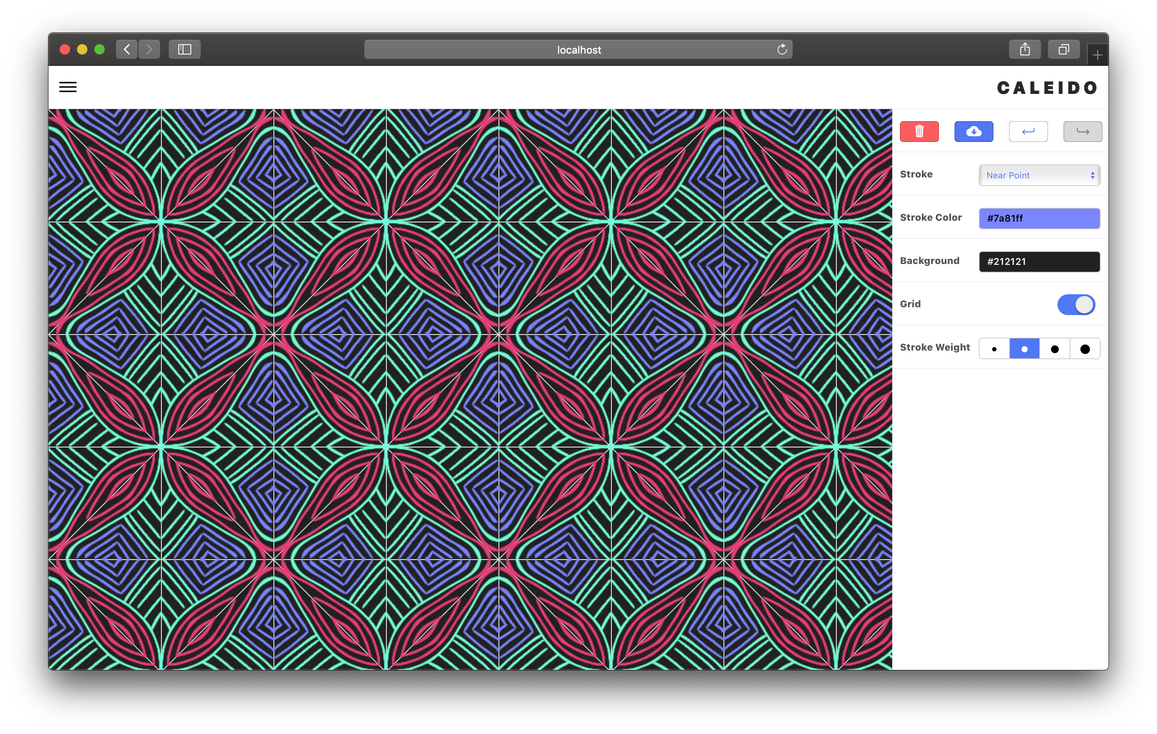Open a new browser tab with the plus button

click(x=1097, y=55)
